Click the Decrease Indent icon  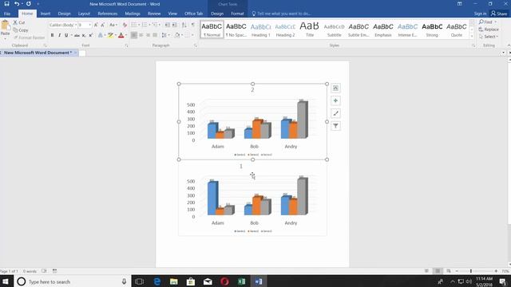point(167,25)
